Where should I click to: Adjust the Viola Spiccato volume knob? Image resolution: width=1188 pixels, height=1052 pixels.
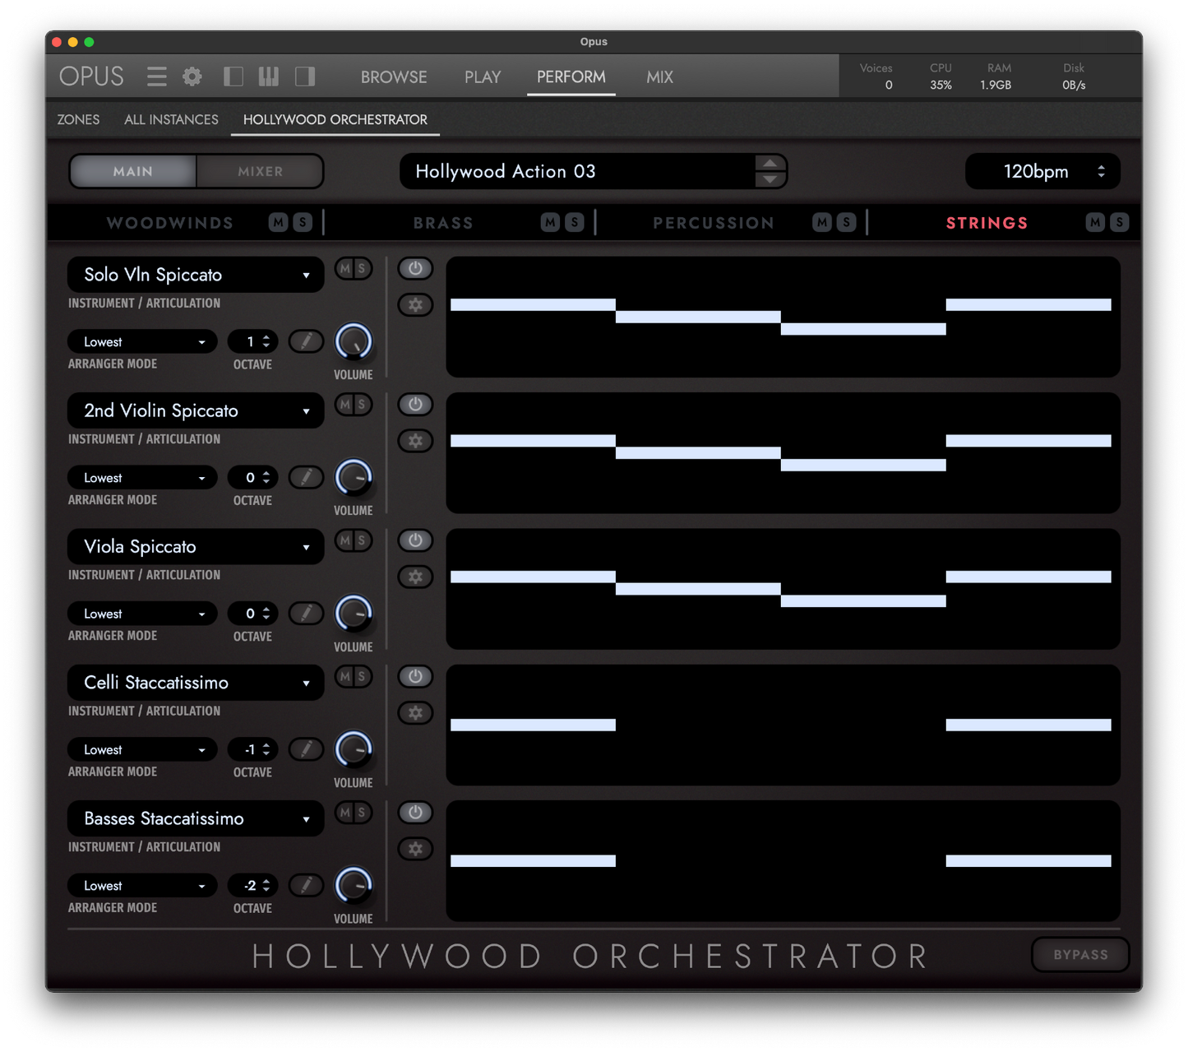click(353, 613)
